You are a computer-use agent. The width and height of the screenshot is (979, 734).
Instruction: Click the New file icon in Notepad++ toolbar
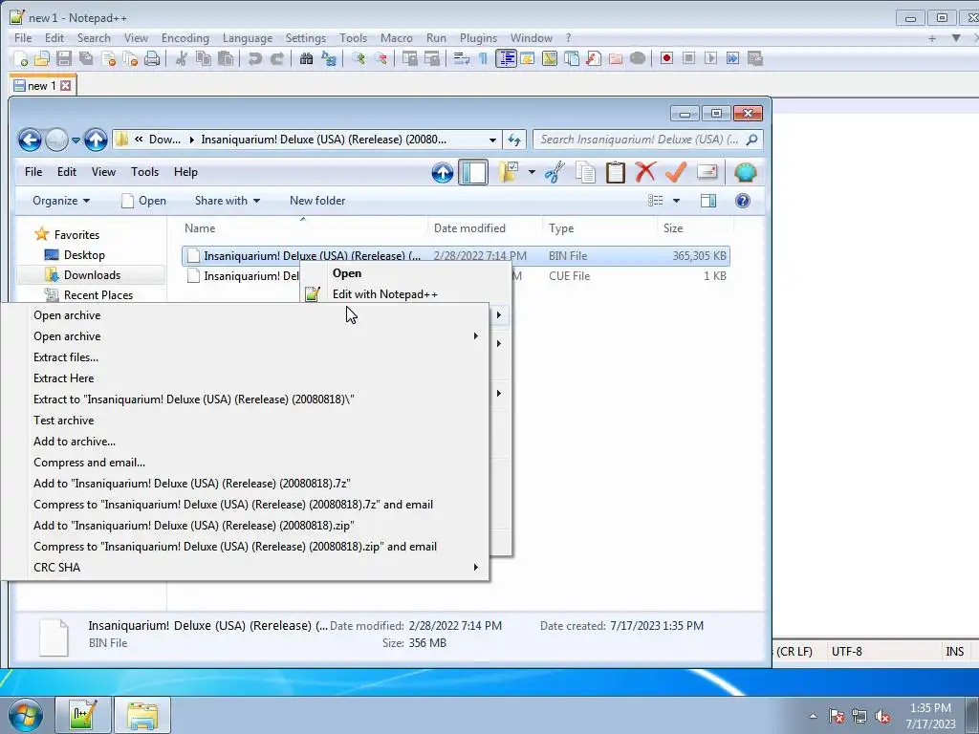(x=21, y=58)
